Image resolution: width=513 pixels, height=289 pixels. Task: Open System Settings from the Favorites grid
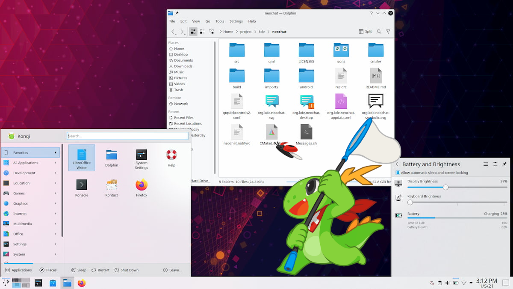click(142, 158)
